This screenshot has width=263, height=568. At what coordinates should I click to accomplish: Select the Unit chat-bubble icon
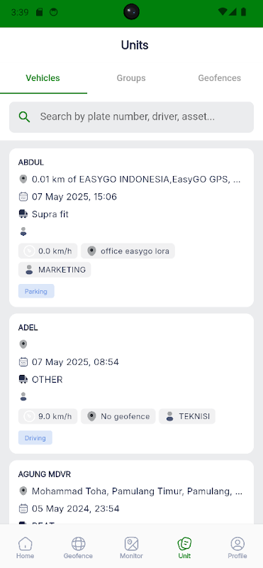click(184, 543)
